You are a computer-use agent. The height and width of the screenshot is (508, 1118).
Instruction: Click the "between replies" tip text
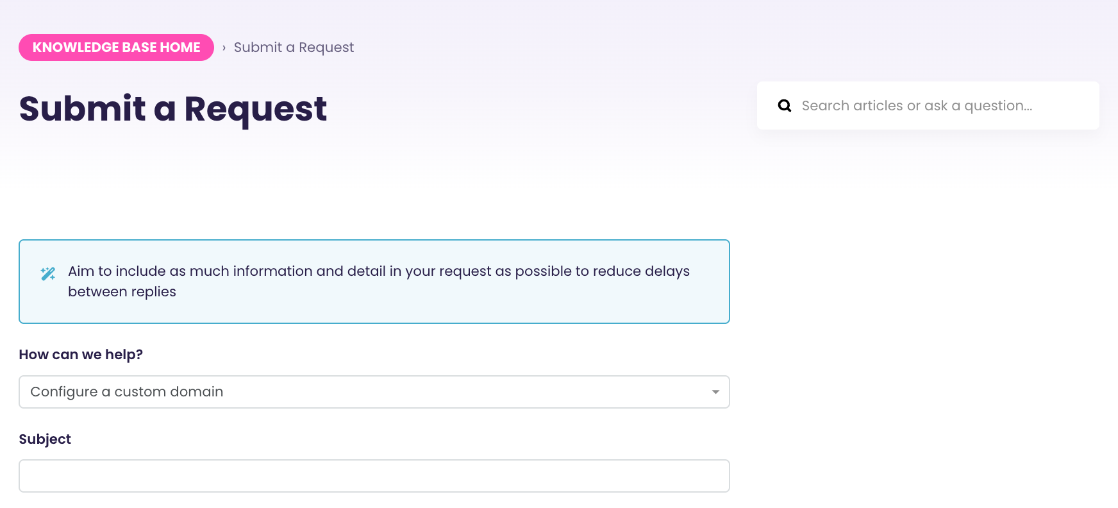122,292
